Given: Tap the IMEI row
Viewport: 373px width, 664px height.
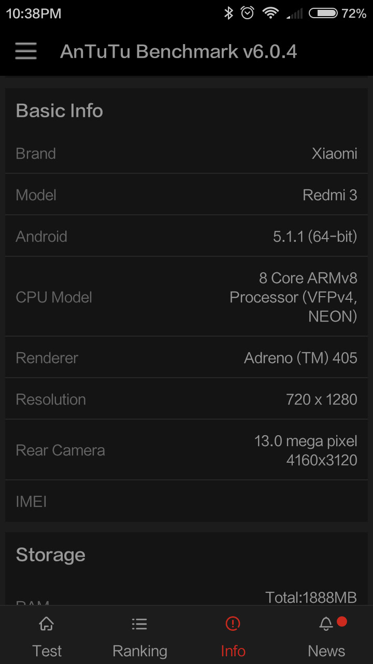Looking at the screenshot, I should click(x=187, y=502).
